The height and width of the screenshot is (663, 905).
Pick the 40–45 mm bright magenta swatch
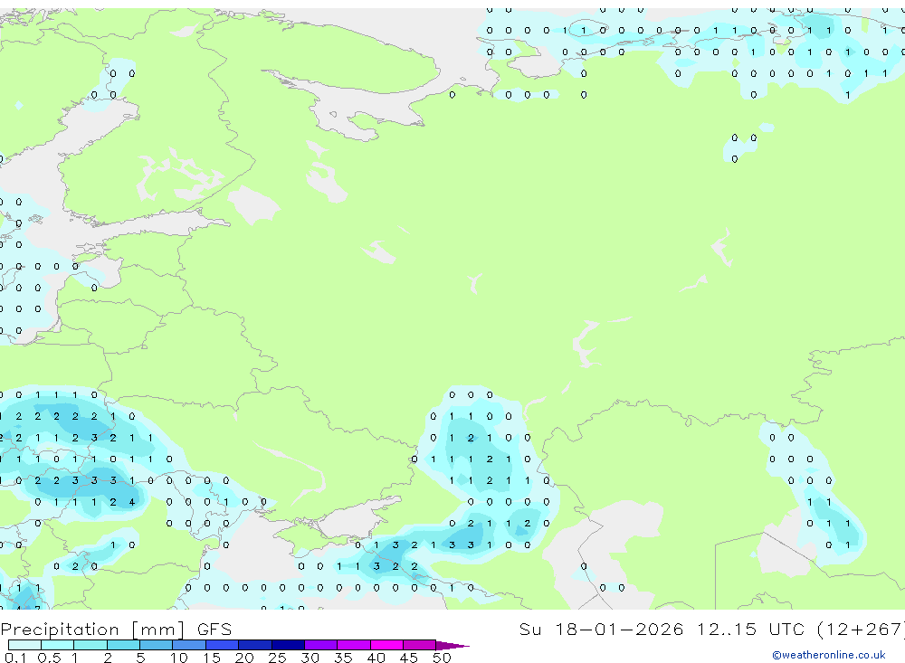pyautogui.click(x=386, y=645)
